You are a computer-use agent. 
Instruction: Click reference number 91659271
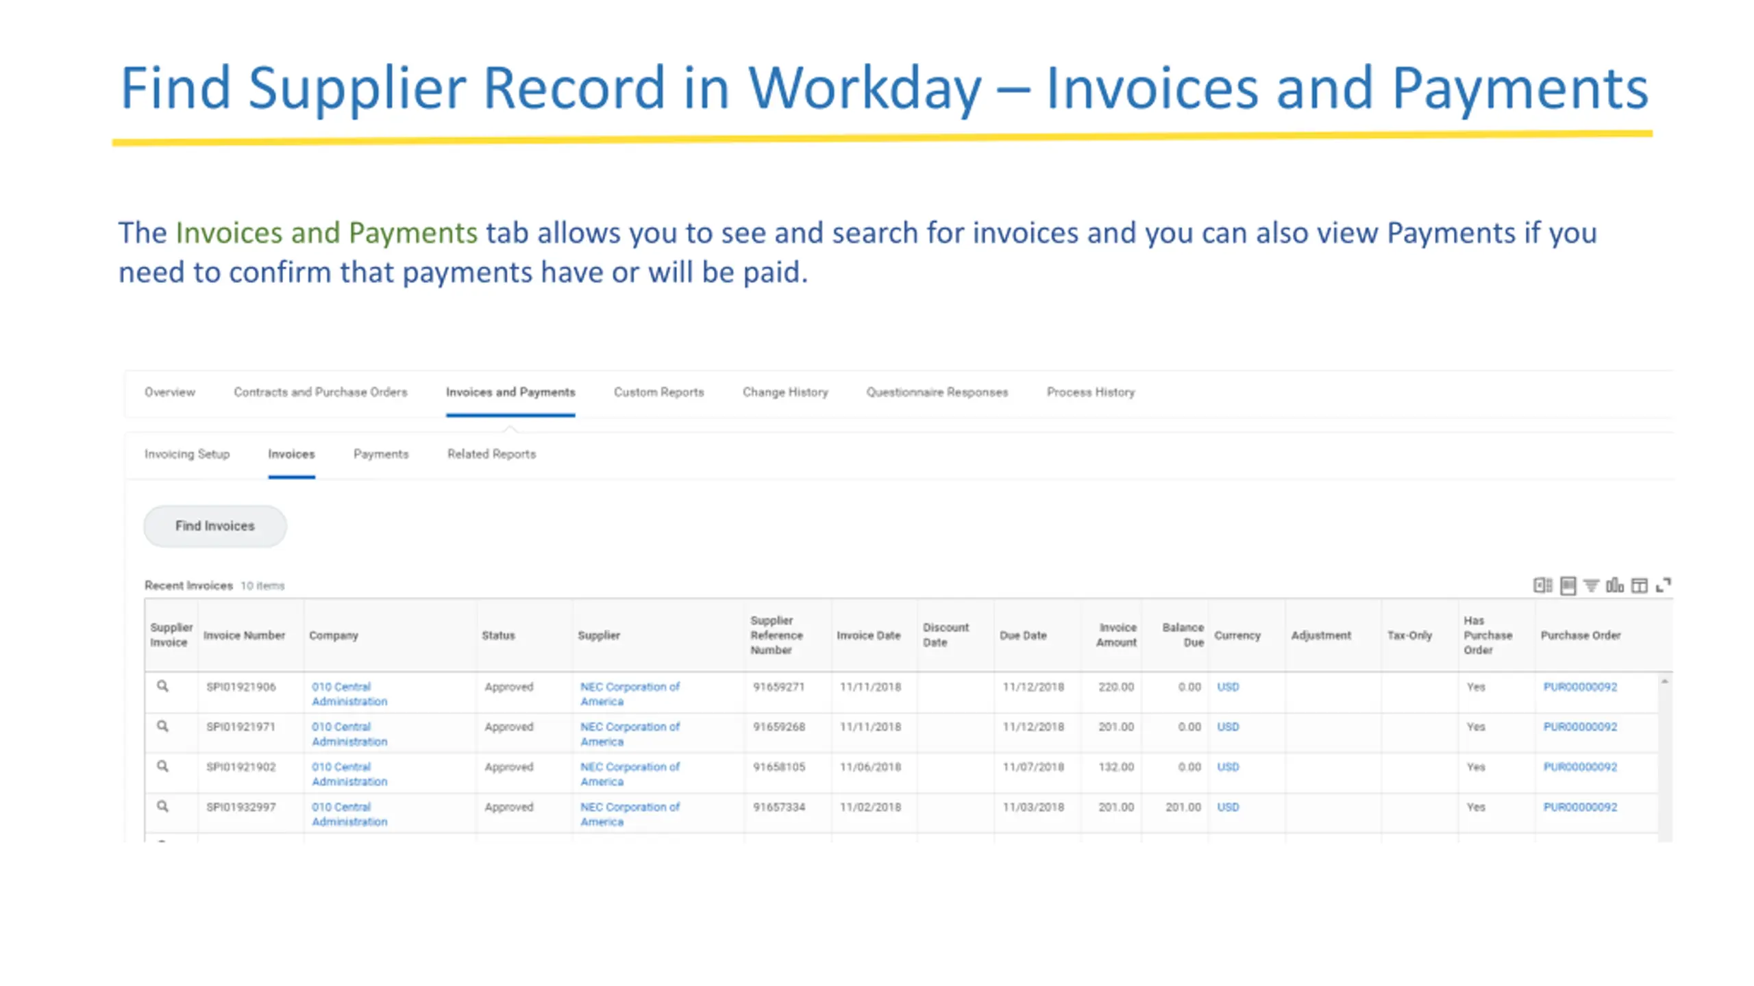pos(779,687)
